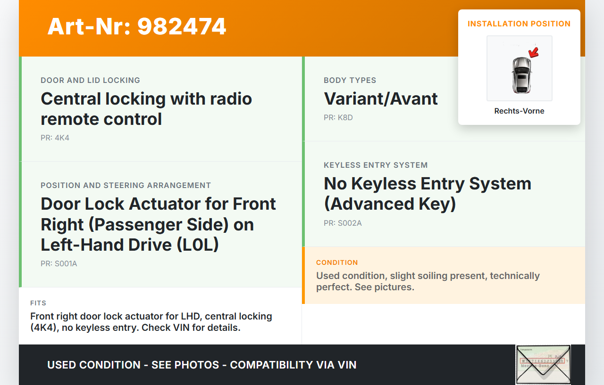The height and width of the screenshot is (385, 604).
Task: Select Central locking with radio remote control
Action: [146, 109]
